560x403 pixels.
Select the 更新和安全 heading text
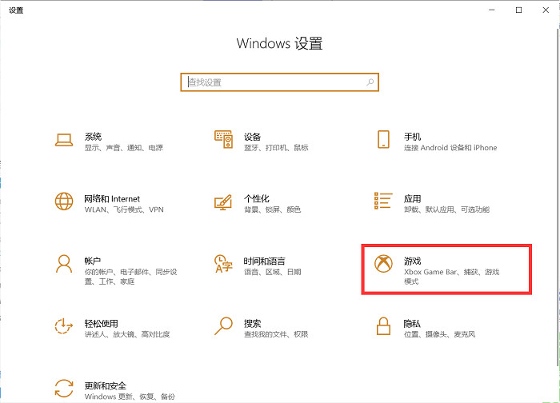106,385
